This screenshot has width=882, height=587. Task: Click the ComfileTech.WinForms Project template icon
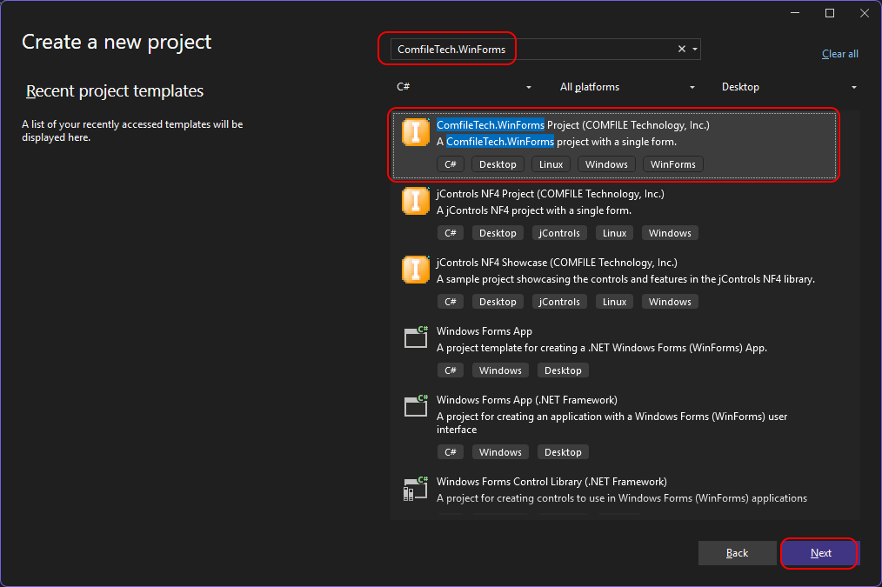tap(416, 132)
